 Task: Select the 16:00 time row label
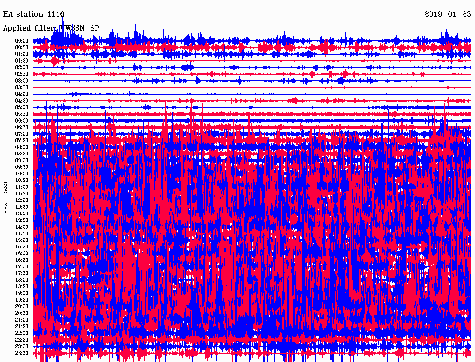tap(22, 253)
